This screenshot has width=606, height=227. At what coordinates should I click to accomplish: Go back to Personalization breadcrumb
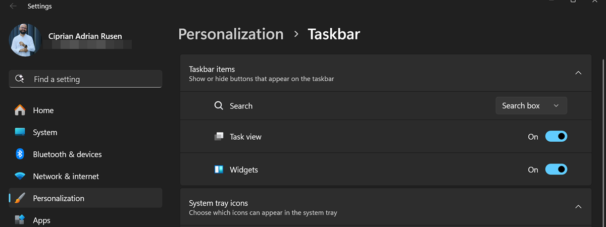pos(231,34)
